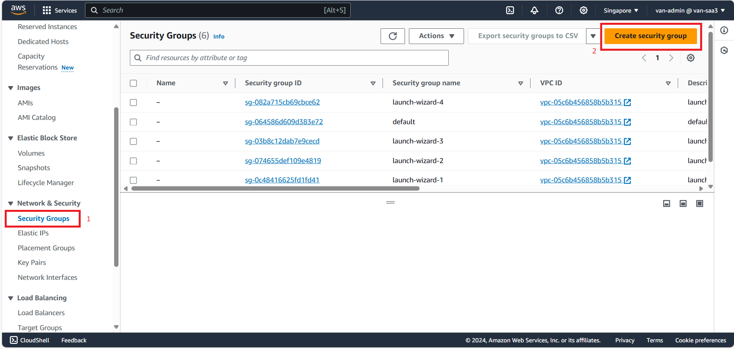
Task: Open AMI Catalog in the sidebar
Action: tap(37, 118)
